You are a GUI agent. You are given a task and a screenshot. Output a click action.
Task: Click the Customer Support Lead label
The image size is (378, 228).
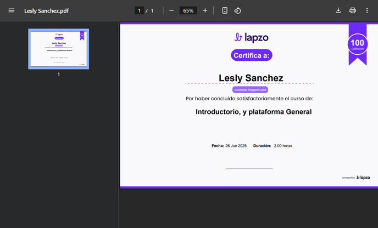pos(250,90)
